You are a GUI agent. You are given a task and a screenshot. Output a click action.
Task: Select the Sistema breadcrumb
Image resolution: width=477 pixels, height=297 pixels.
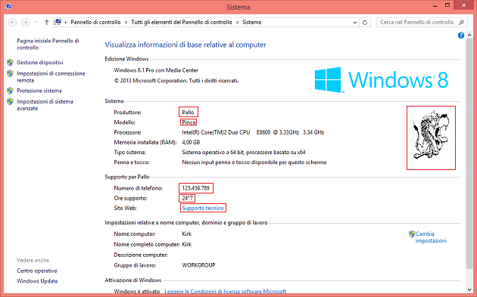252,22
